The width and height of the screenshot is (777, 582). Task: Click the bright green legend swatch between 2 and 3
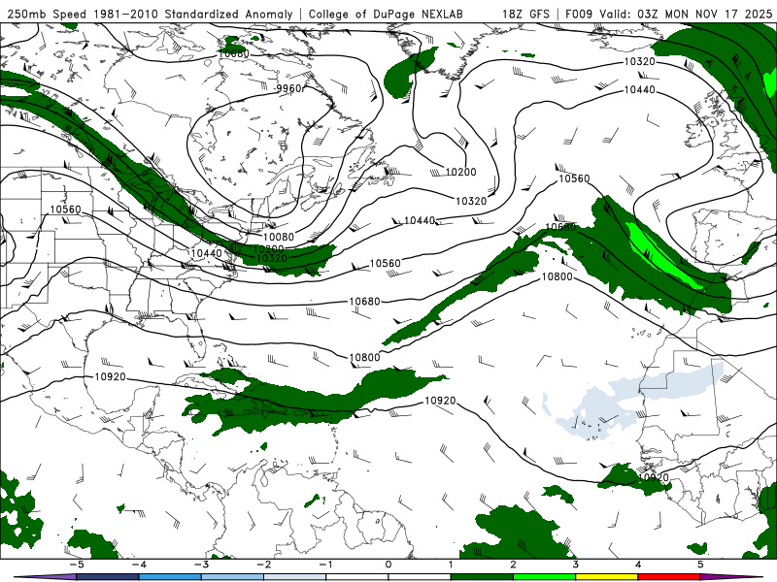545,577
